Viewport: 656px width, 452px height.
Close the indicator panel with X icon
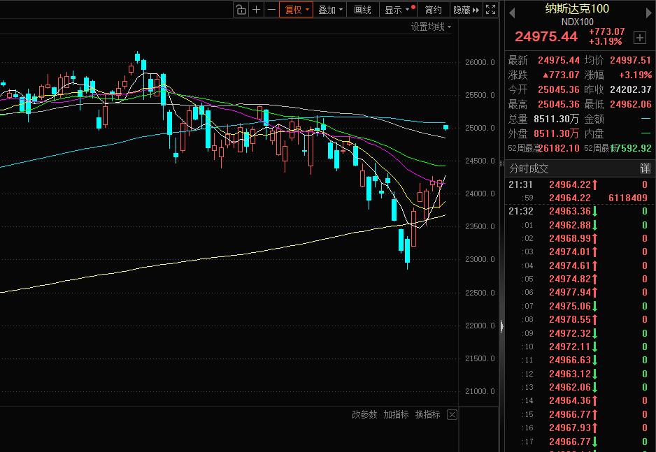pos(452,414)
